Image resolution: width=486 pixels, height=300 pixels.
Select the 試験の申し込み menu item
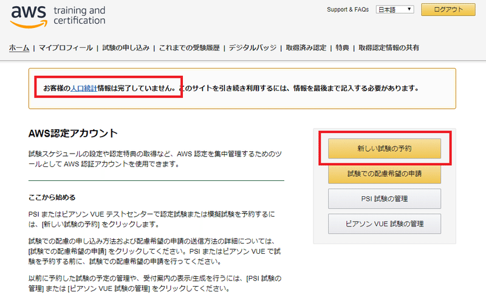126,48
